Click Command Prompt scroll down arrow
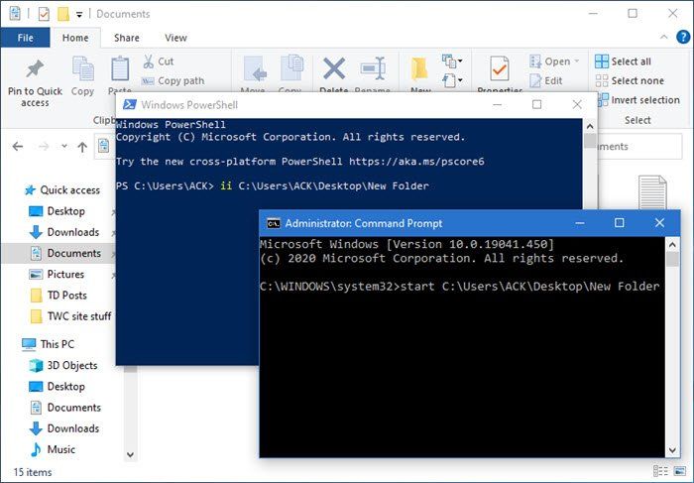The height and width of the screenshot is (483, 694). click(672, 450)
